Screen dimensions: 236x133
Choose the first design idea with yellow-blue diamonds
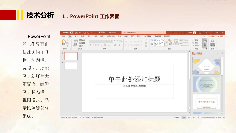206,66
